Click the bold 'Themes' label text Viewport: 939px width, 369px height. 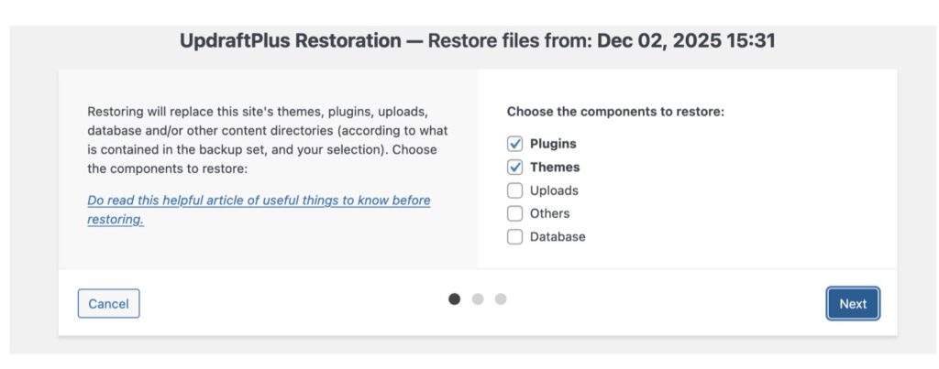(555, 168)
